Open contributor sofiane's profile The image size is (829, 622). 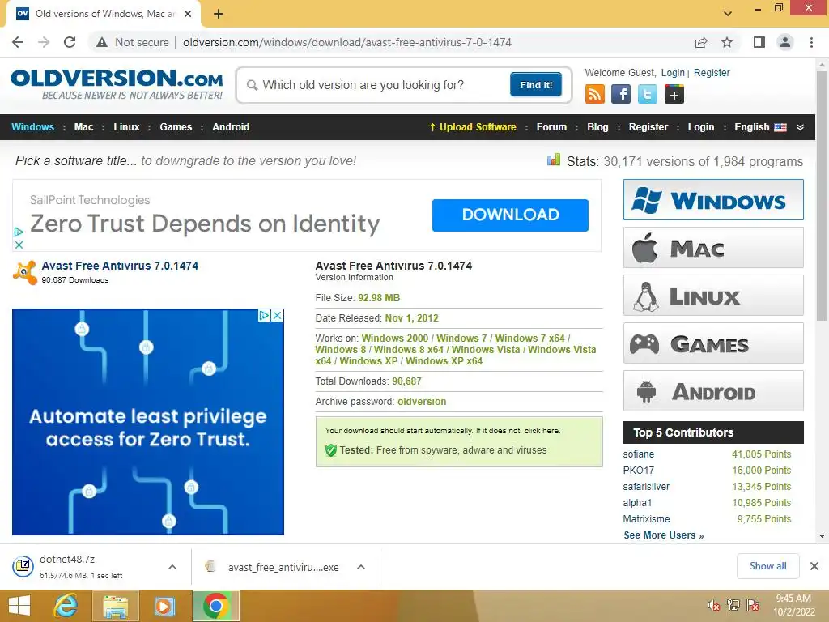(x=638, y=454)
